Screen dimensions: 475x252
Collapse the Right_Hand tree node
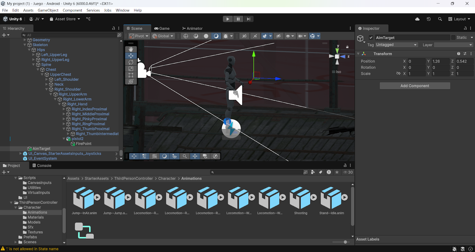tap(60, 104)
